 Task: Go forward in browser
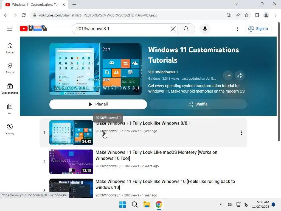pyautogui.click(x=15, y=15)
